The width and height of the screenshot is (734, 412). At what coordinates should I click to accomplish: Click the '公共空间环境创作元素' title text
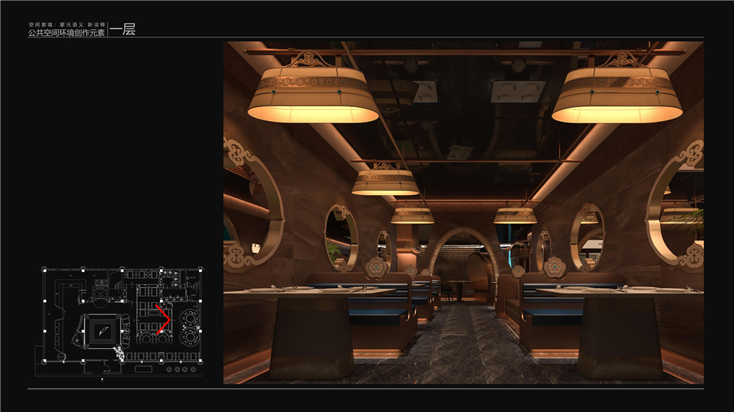tap(66, 33)
